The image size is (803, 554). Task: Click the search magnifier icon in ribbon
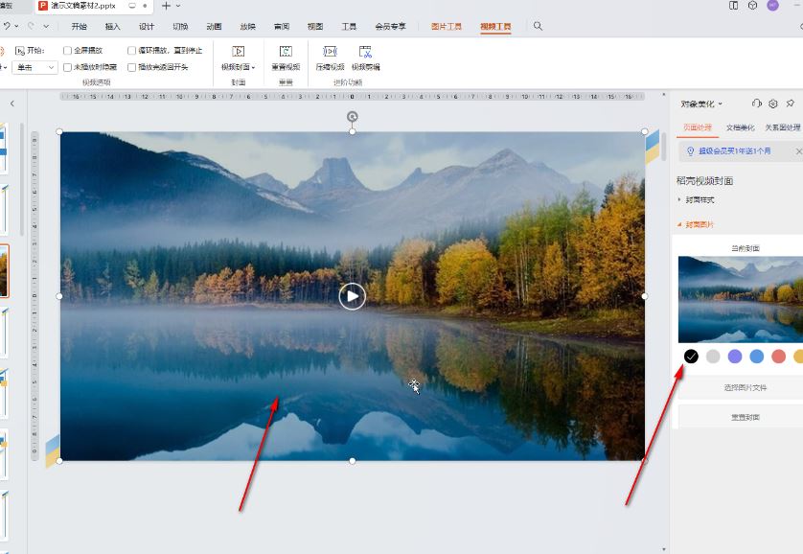(538, 26)
